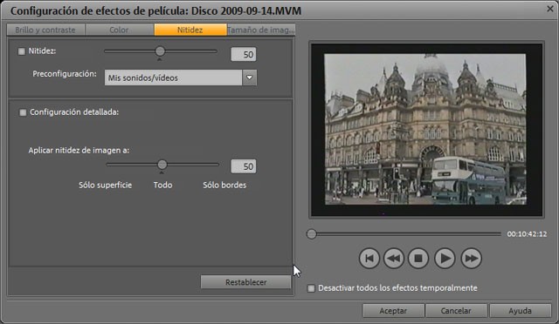
Task: Open the Color tab
Action: click(x=119, y=30)
